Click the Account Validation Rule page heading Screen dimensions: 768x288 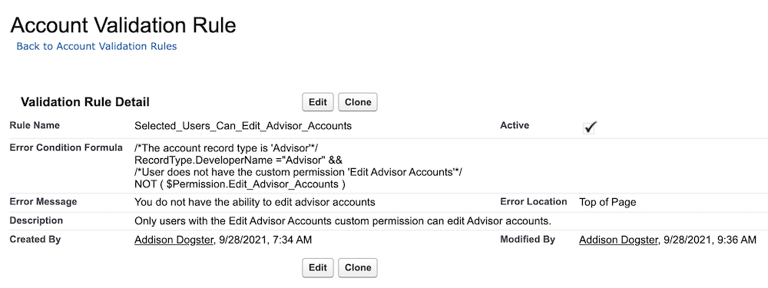point(123,25)
